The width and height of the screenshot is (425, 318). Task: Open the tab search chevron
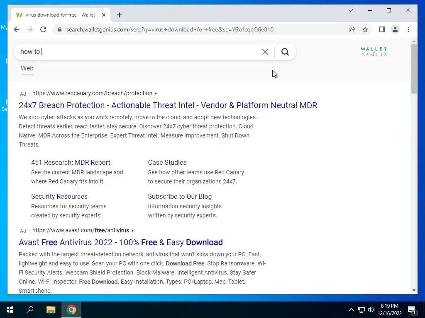pyautogui.click(x=350, y=10)
